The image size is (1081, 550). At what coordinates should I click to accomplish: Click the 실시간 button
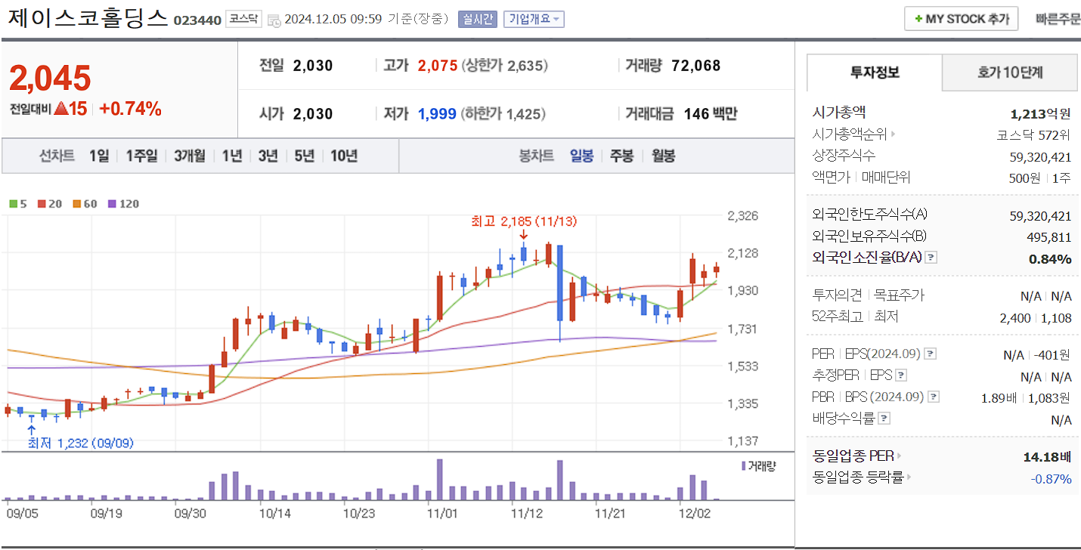(477, 19)
